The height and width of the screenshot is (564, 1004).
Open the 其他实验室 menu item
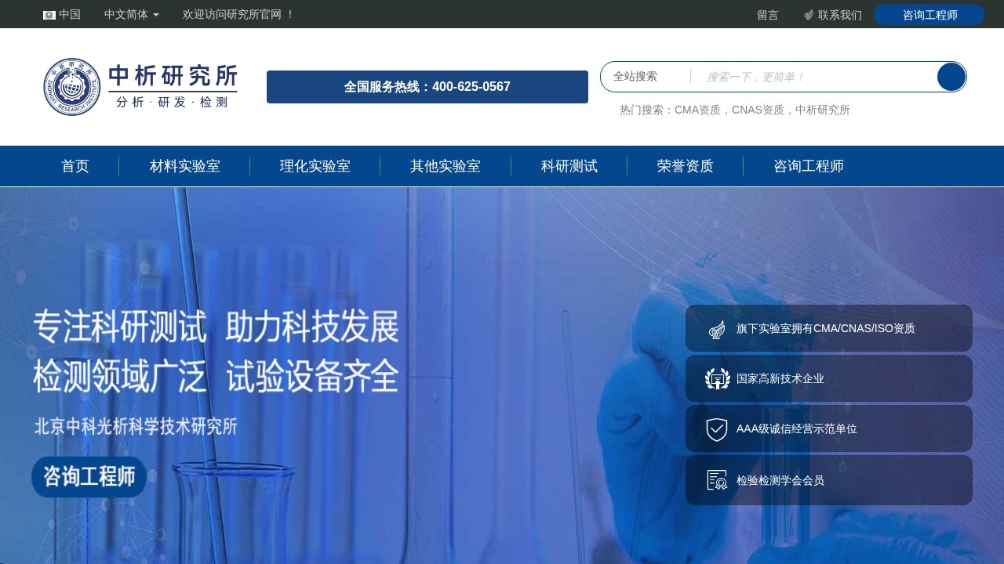(x=446, y=166)
